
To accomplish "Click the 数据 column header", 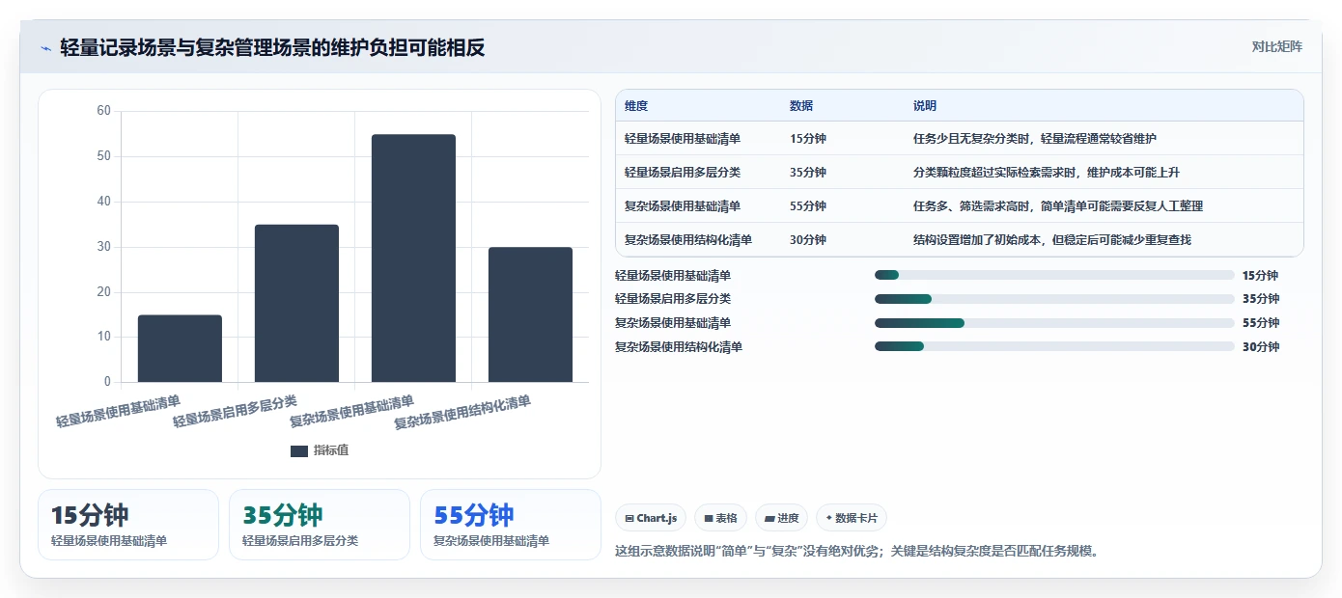I will point(801,106).
